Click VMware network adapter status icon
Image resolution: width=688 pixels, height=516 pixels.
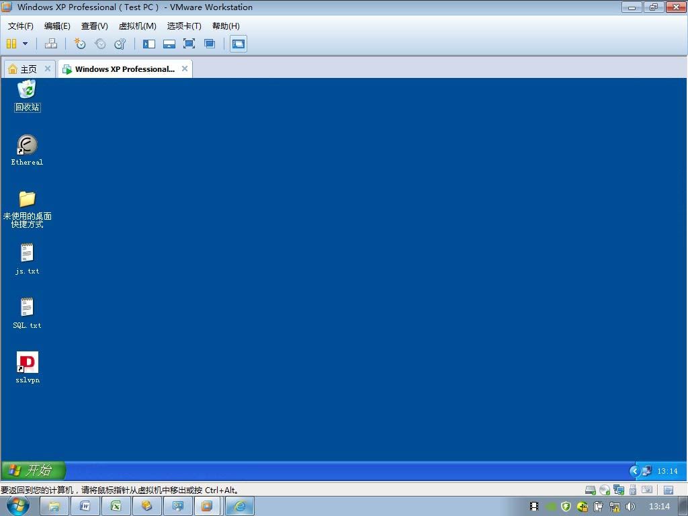[x=619, y=490]
